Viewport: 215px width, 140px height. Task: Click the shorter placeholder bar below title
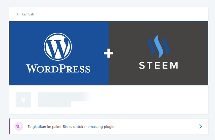point(54,104)
